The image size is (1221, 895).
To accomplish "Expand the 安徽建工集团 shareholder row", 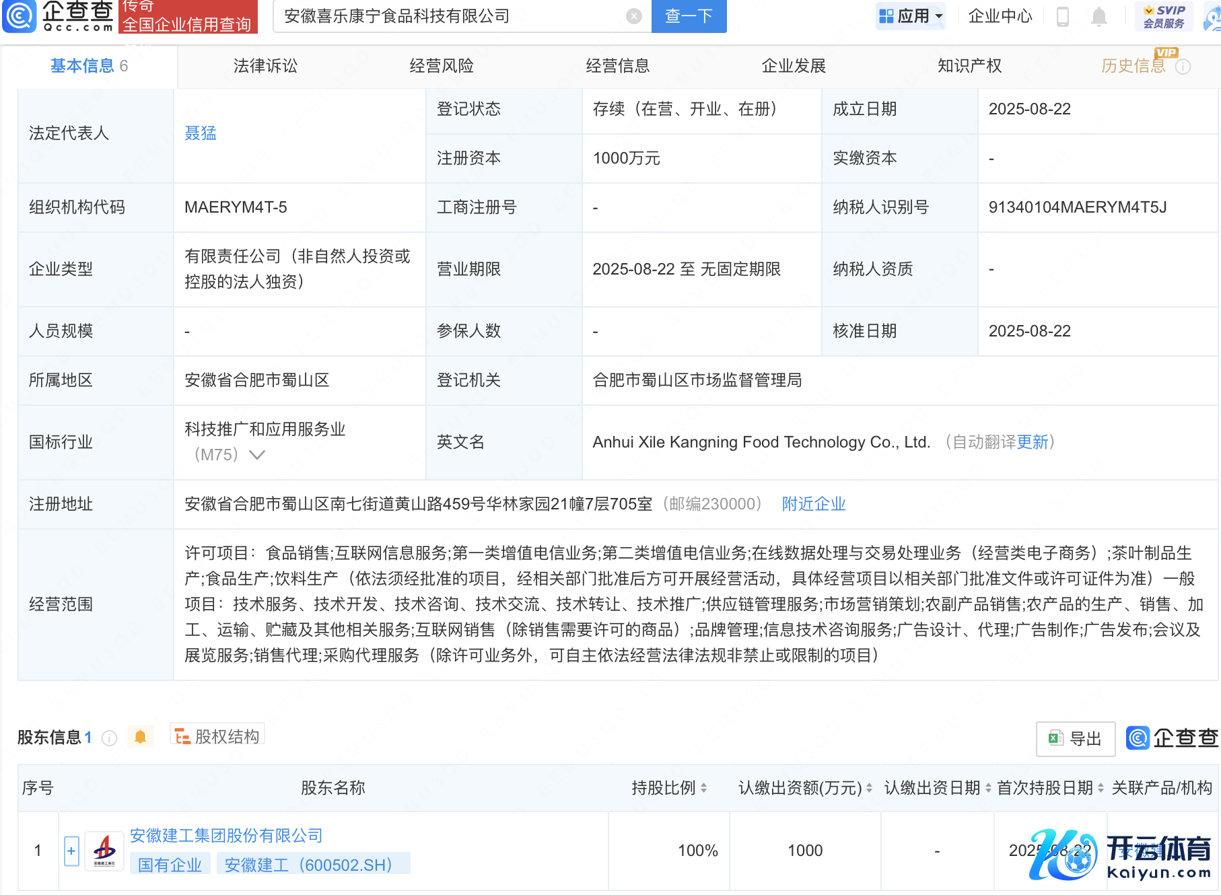I will coord(71,851).
